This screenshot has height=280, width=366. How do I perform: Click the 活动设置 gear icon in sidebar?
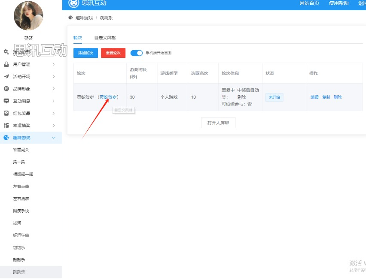(x=6, y=52)
